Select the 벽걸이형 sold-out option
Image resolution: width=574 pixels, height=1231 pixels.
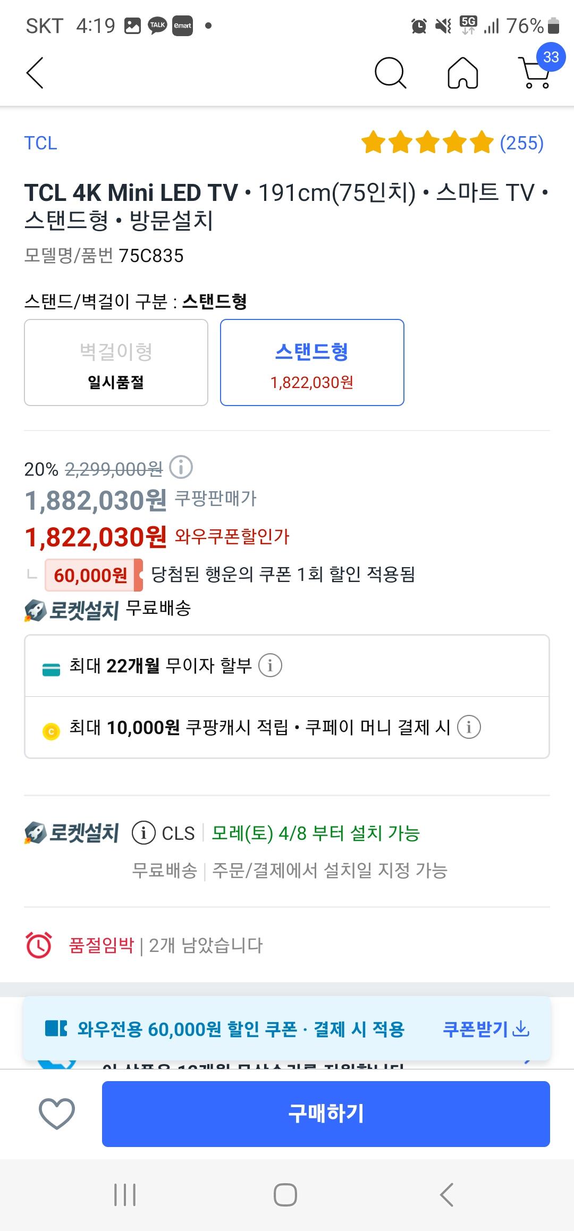[116, 362]
